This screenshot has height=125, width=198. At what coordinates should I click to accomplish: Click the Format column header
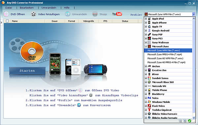[x=72, y=21]
